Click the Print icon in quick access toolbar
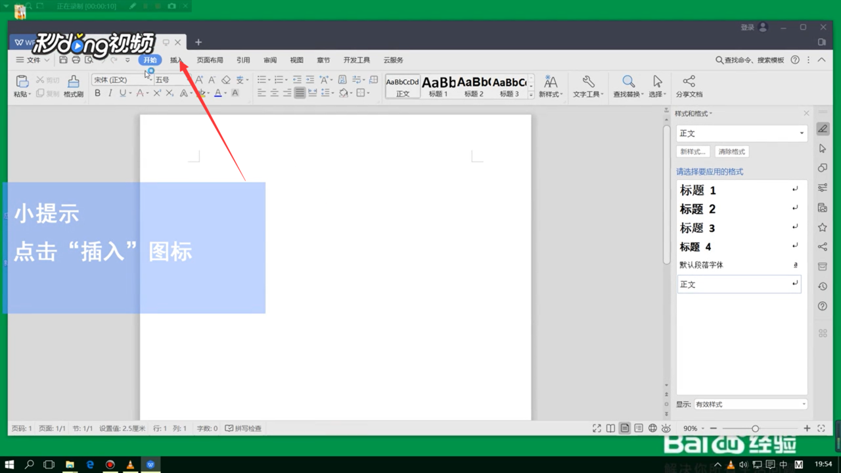This screenshot has width=841, height=473. pyautogui.click(x=76, y=60)
